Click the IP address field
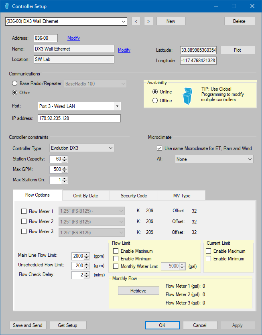 tap(79, 118)
